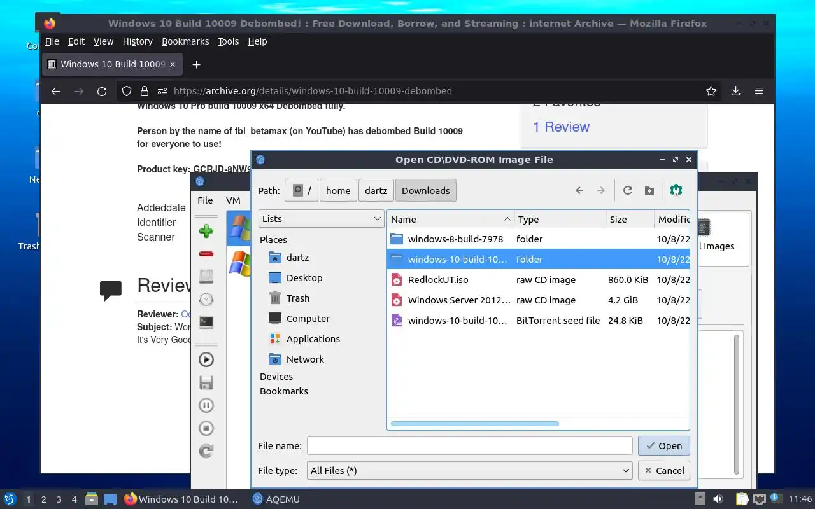The image size is (815, 509).
Task: Refresh the file dialog folder listing
Action: click(628, 190)
